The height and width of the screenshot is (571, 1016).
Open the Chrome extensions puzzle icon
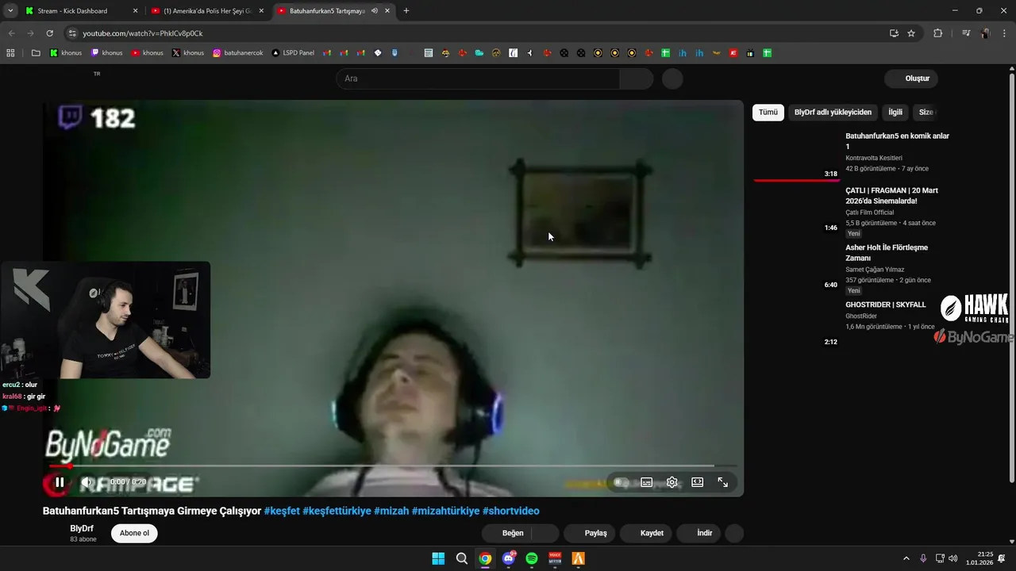[x=938, y=33]
